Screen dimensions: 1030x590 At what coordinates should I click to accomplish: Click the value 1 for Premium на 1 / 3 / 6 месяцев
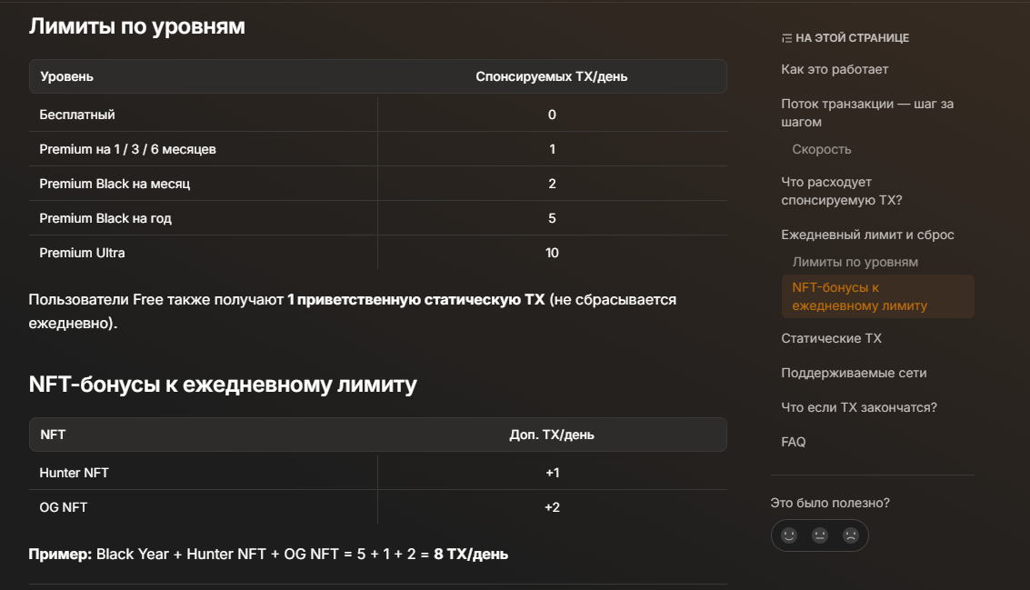[x=553, y=149]
